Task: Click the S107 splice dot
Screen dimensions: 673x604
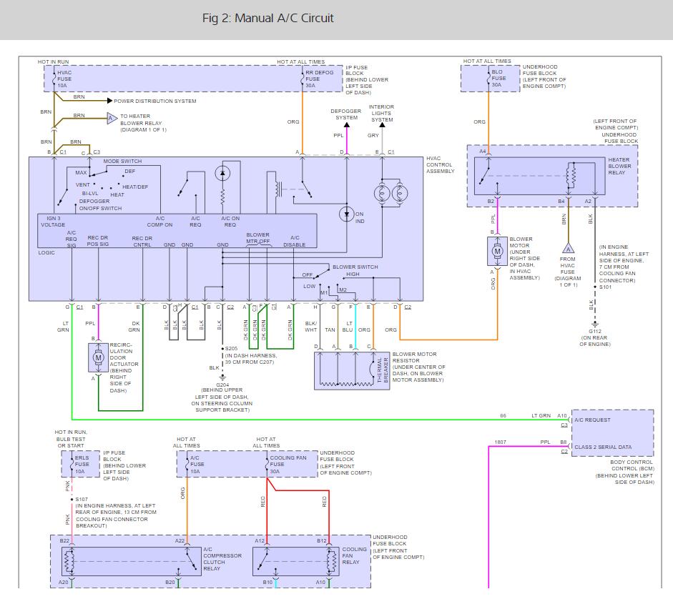Action: 72,500
